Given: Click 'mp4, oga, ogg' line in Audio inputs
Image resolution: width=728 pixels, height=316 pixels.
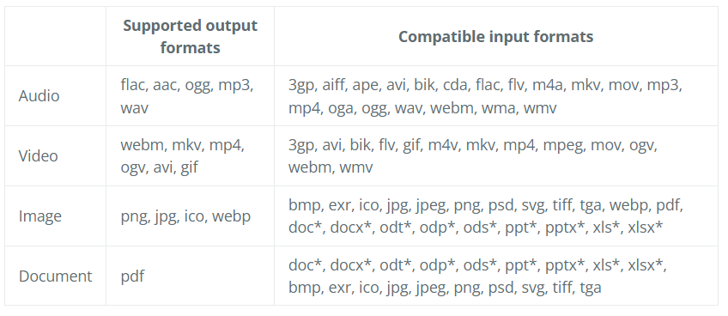Looking at the screenshot, I should (x=422, y=108).
